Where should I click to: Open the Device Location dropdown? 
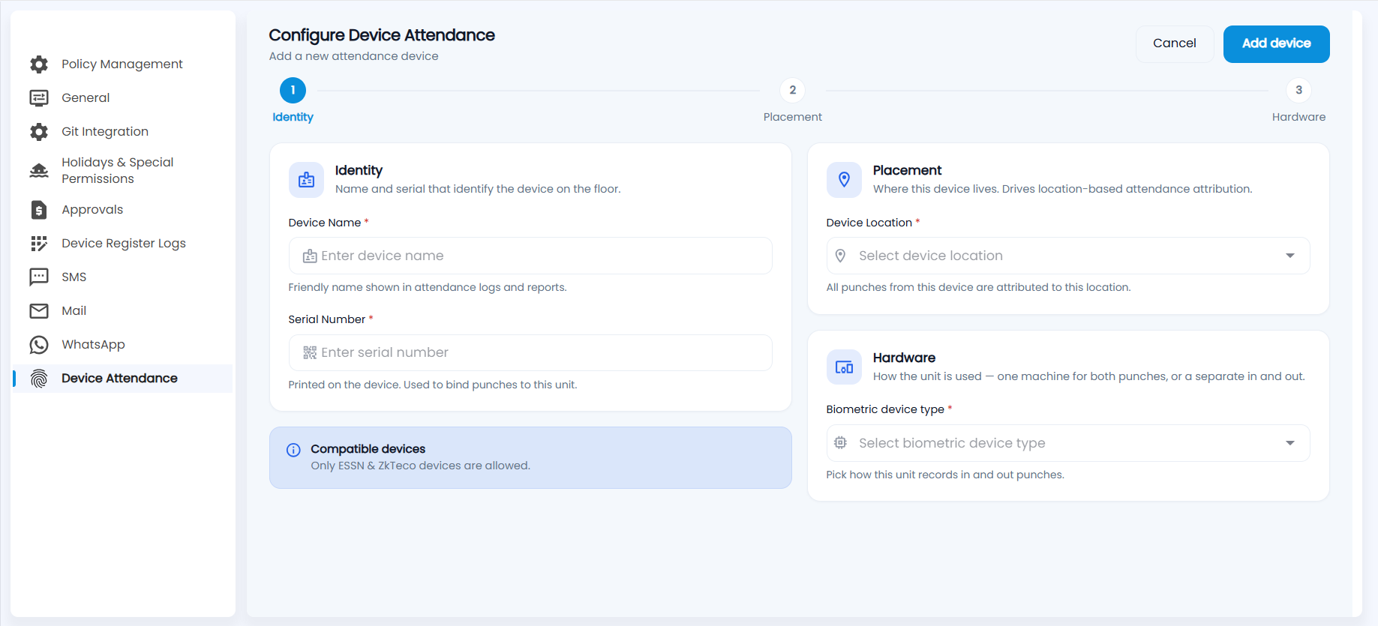coord(1068,256)
